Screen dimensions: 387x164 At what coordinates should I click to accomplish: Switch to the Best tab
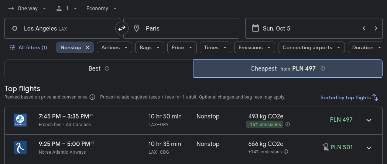pyautogui.click(x=99, y=69)
